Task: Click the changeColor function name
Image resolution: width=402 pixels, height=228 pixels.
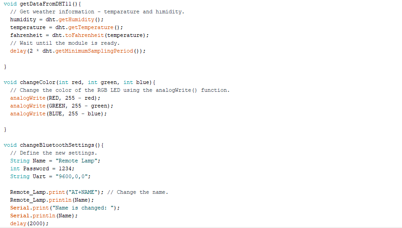Action: pos(37,82)
